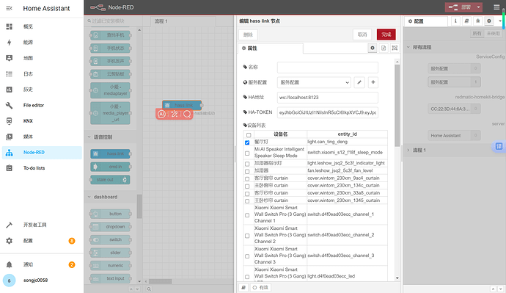Open File editor in the sidebar

coord(34,105)
